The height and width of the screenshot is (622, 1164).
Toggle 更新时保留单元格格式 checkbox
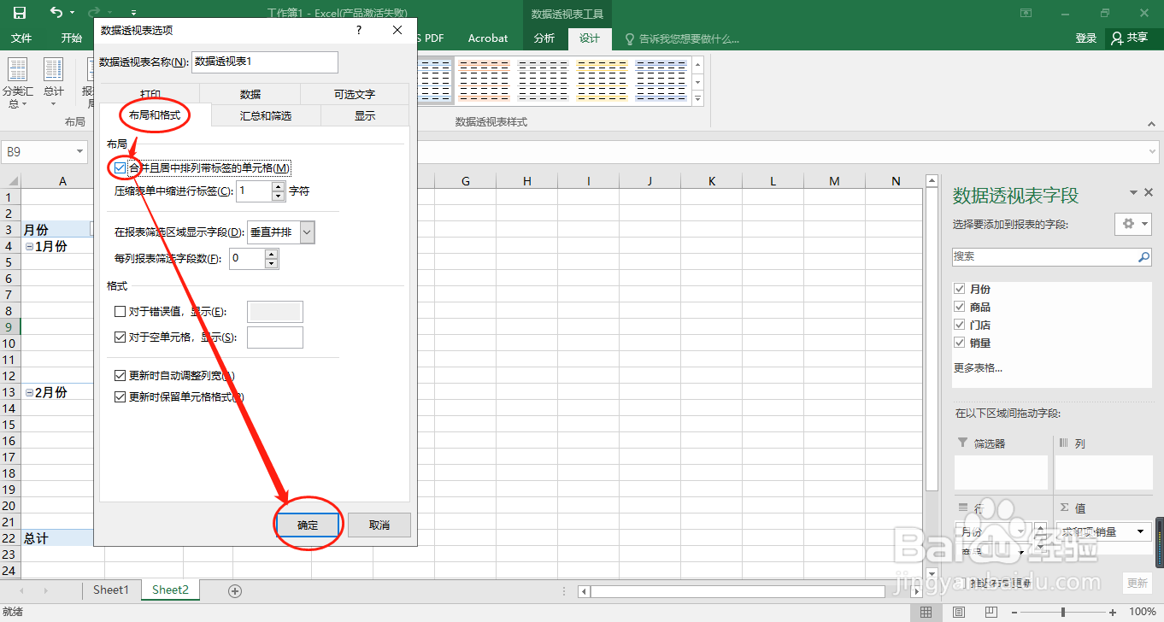[121, 397]
